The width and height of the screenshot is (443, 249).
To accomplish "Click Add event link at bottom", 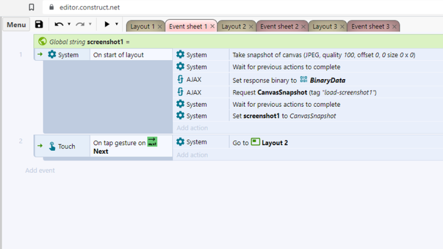I will 40,170.
